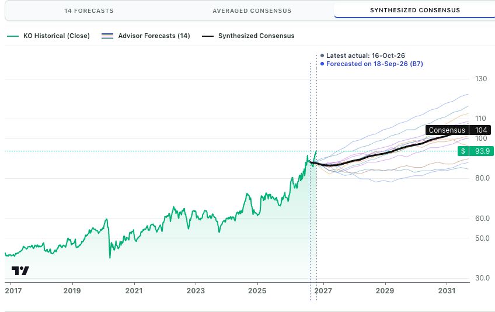
Task: Click 'Latest actual: 16-Oct-26' label
Action: (365, 56)
